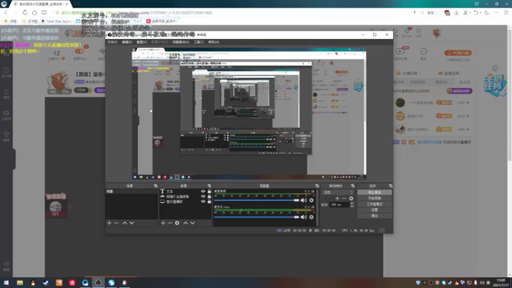The height and width of the screenshot is (288, 512).
Task: Open the transition type dropdown
Action: pos(338,193)
